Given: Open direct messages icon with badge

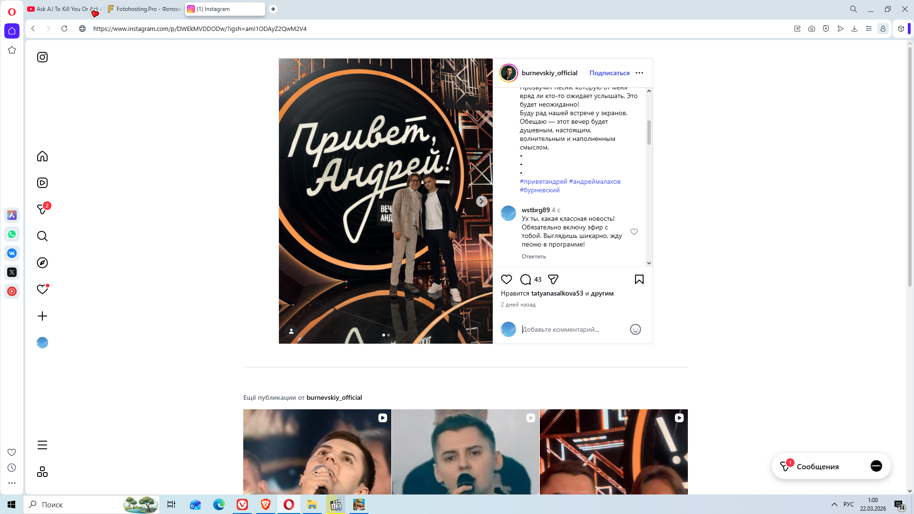Looking at the screenshot, I should [42, 209].
